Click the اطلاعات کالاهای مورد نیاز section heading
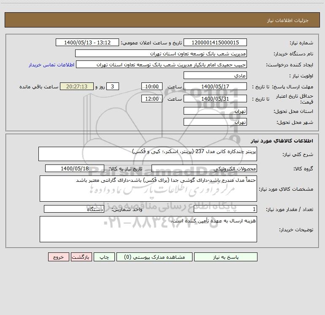325x315 pixels. [x=282, y=141]
